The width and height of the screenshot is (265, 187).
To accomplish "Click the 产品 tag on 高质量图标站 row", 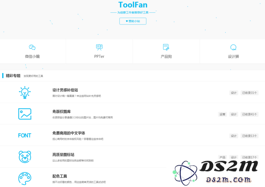I will (x=222, y=157).
